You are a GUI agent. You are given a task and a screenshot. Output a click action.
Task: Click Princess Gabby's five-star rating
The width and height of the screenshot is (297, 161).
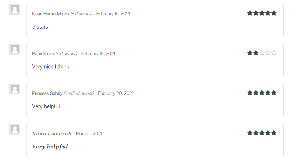[x=262, y=93]
